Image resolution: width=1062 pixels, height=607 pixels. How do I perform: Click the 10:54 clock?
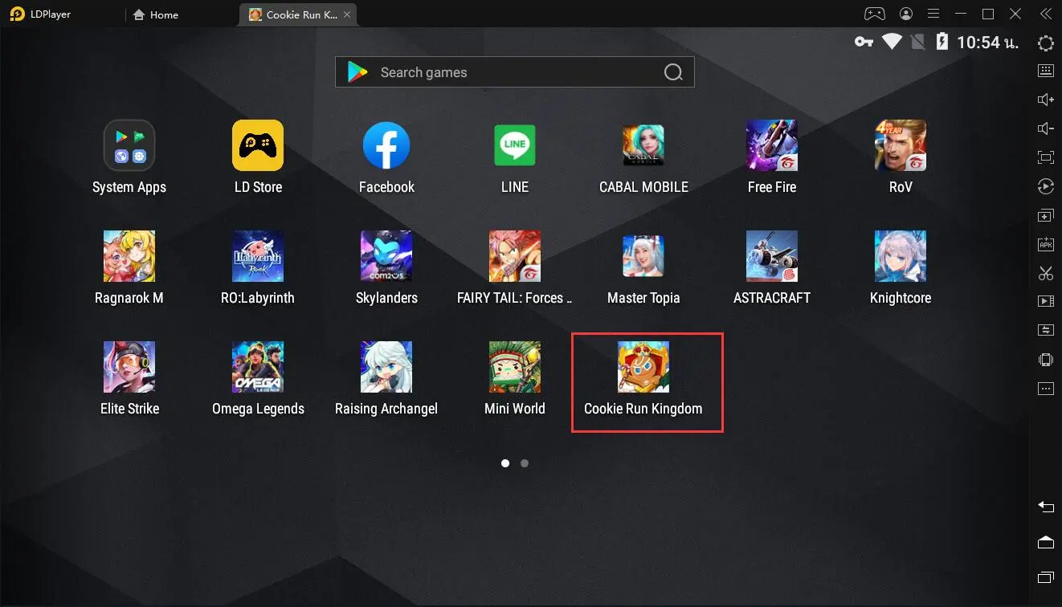coord(987,43)
